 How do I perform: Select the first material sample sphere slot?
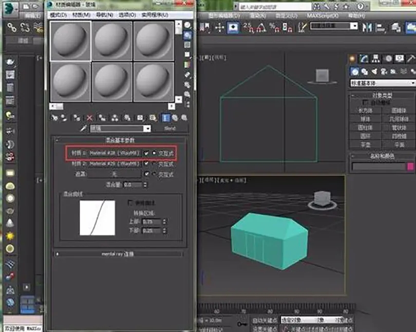[x=70, y=41]
